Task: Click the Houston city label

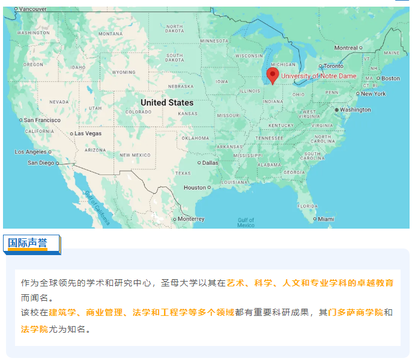Action: click(x=195, y=187)
